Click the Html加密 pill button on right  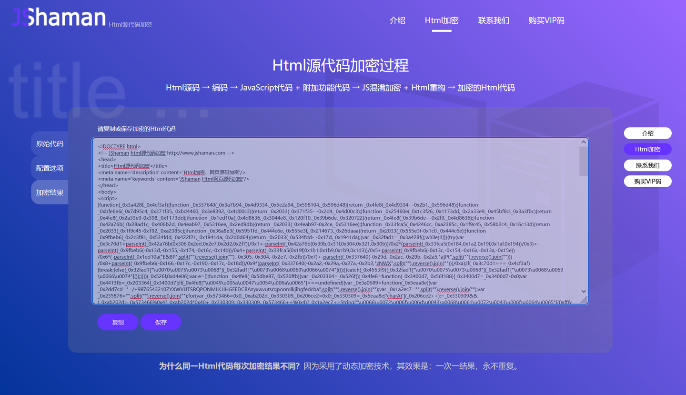coord(647,149)
